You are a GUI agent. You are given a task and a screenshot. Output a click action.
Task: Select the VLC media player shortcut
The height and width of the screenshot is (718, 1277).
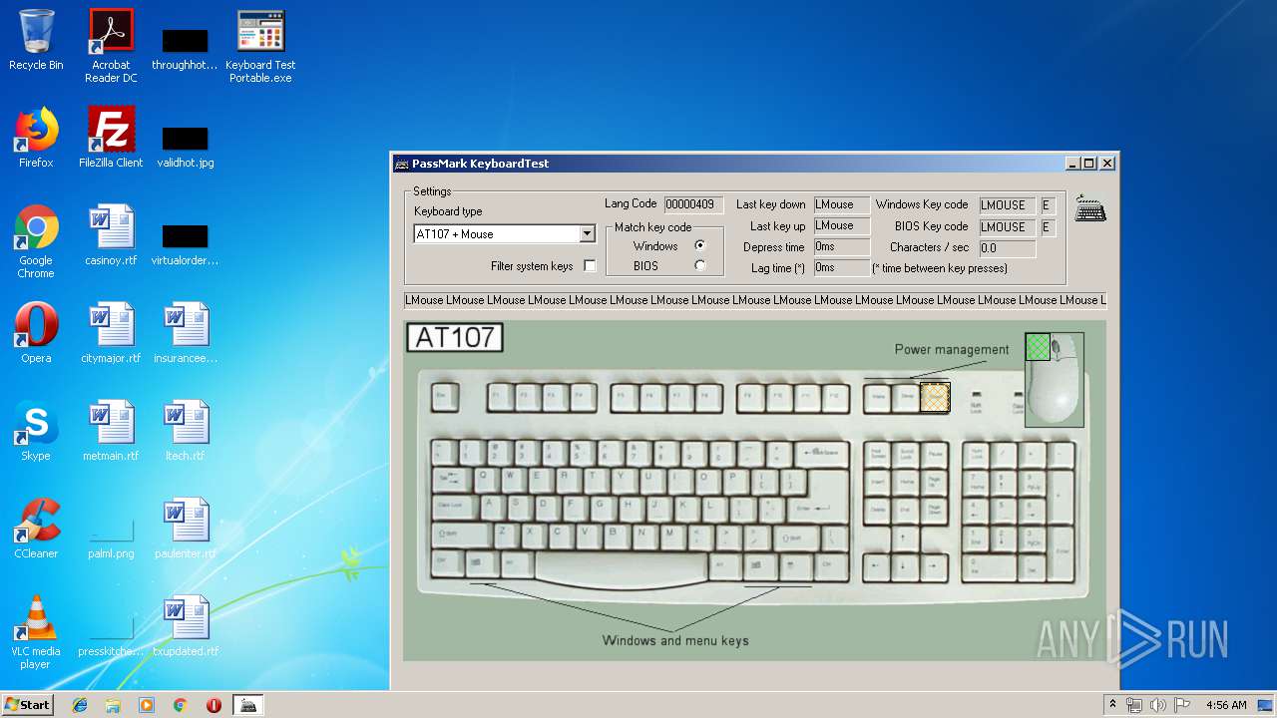[36, 632]
